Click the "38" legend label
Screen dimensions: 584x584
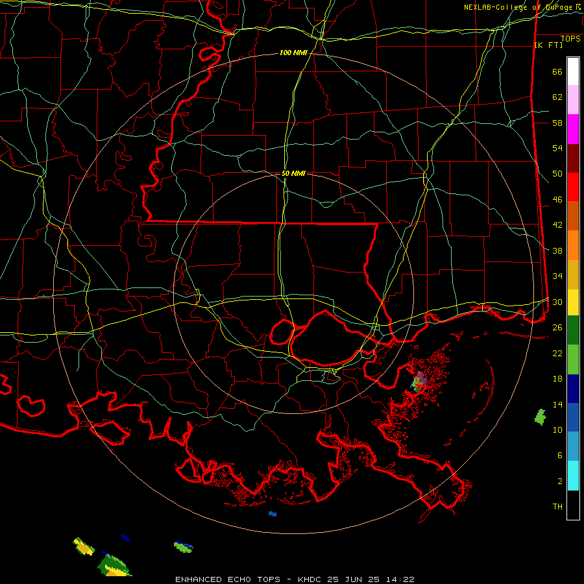point(557,250)
